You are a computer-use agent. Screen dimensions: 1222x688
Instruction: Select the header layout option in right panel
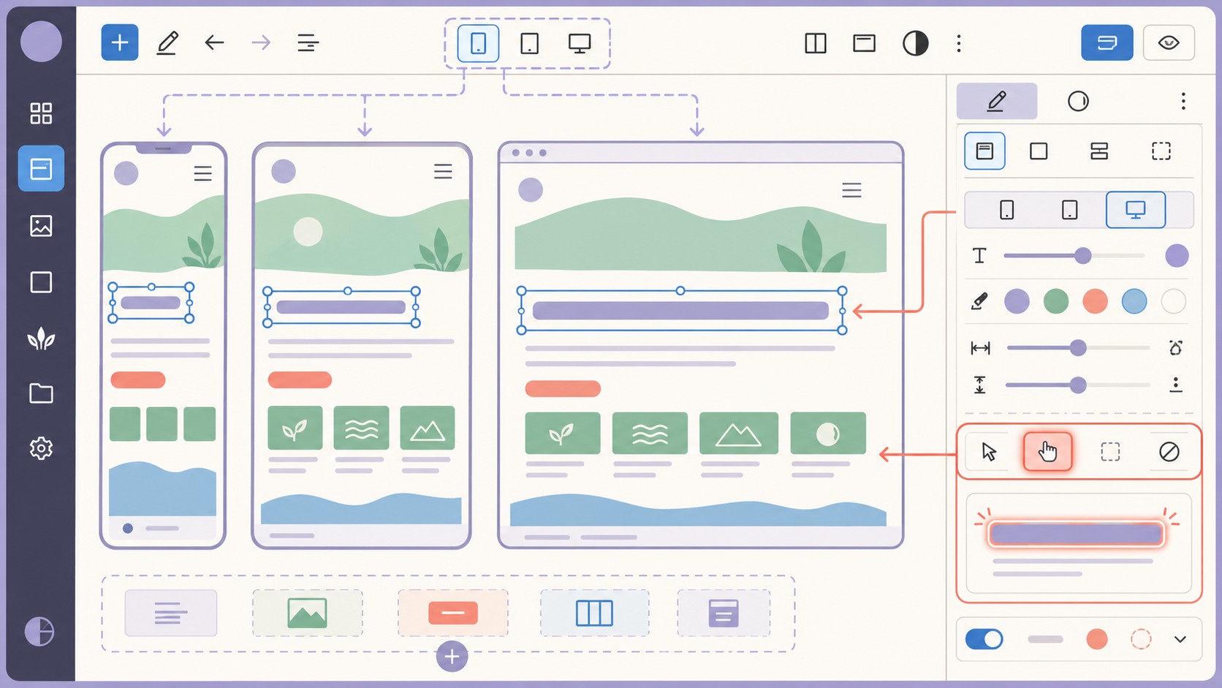[984, 151]
